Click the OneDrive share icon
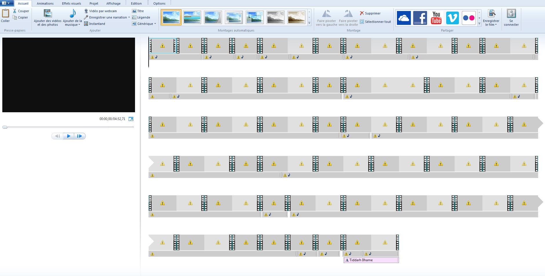Screen dimensions: 545x276 [404, 18]
